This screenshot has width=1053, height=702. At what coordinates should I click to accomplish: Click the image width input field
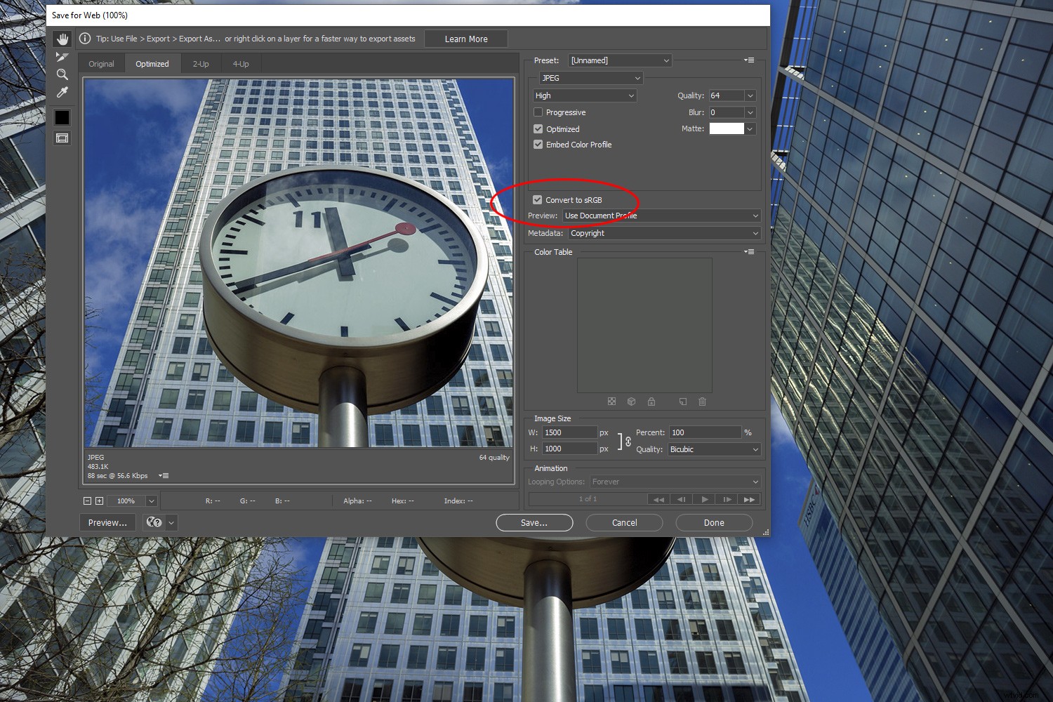[x=569, y=432]
